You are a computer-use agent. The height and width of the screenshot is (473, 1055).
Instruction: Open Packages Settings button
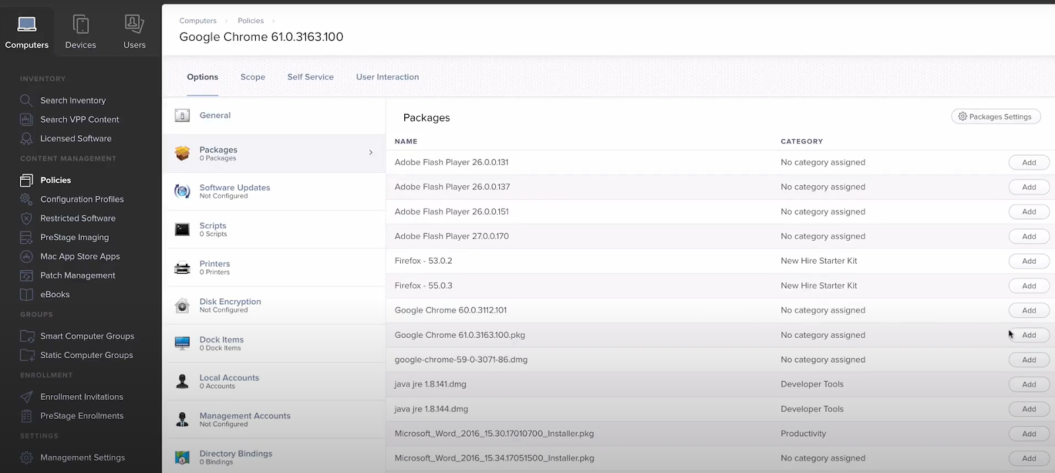(996, 117)
